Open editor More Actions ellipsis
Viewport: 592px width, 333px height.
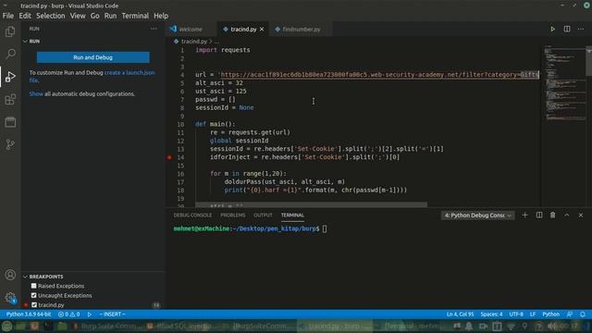[x=581, y=29]
